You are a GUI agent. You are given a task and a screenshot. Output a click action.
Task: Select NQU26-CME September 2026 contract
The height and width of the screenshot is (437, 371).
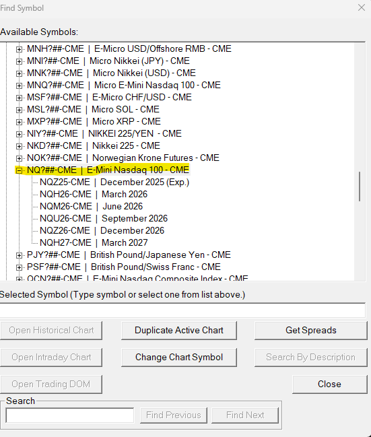pyautogui.click(x=104, y=218)
